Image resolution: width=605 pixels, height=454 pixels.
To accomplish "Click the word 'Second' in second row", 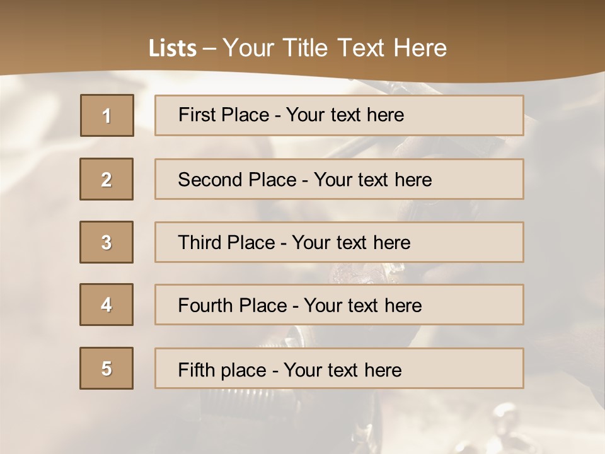I will tap(210, 180).
